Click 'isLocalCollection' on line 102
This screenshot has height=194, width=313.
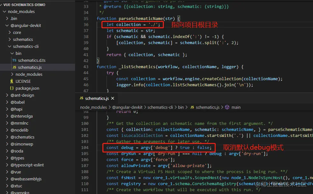pos(142,135)
